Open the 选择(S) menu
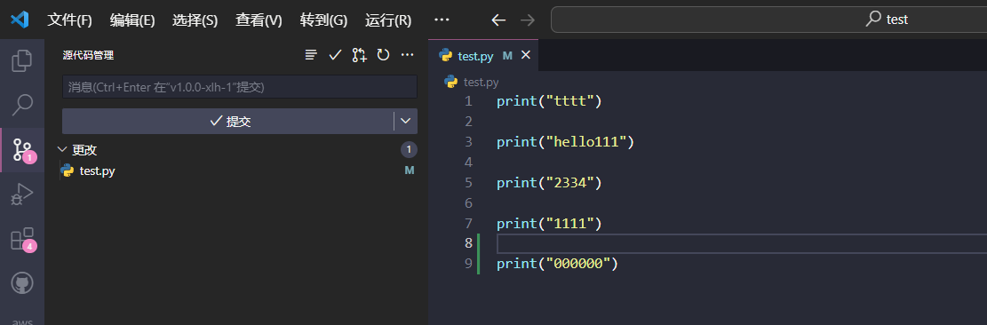The image size is (987, 325). coord(195,20)
